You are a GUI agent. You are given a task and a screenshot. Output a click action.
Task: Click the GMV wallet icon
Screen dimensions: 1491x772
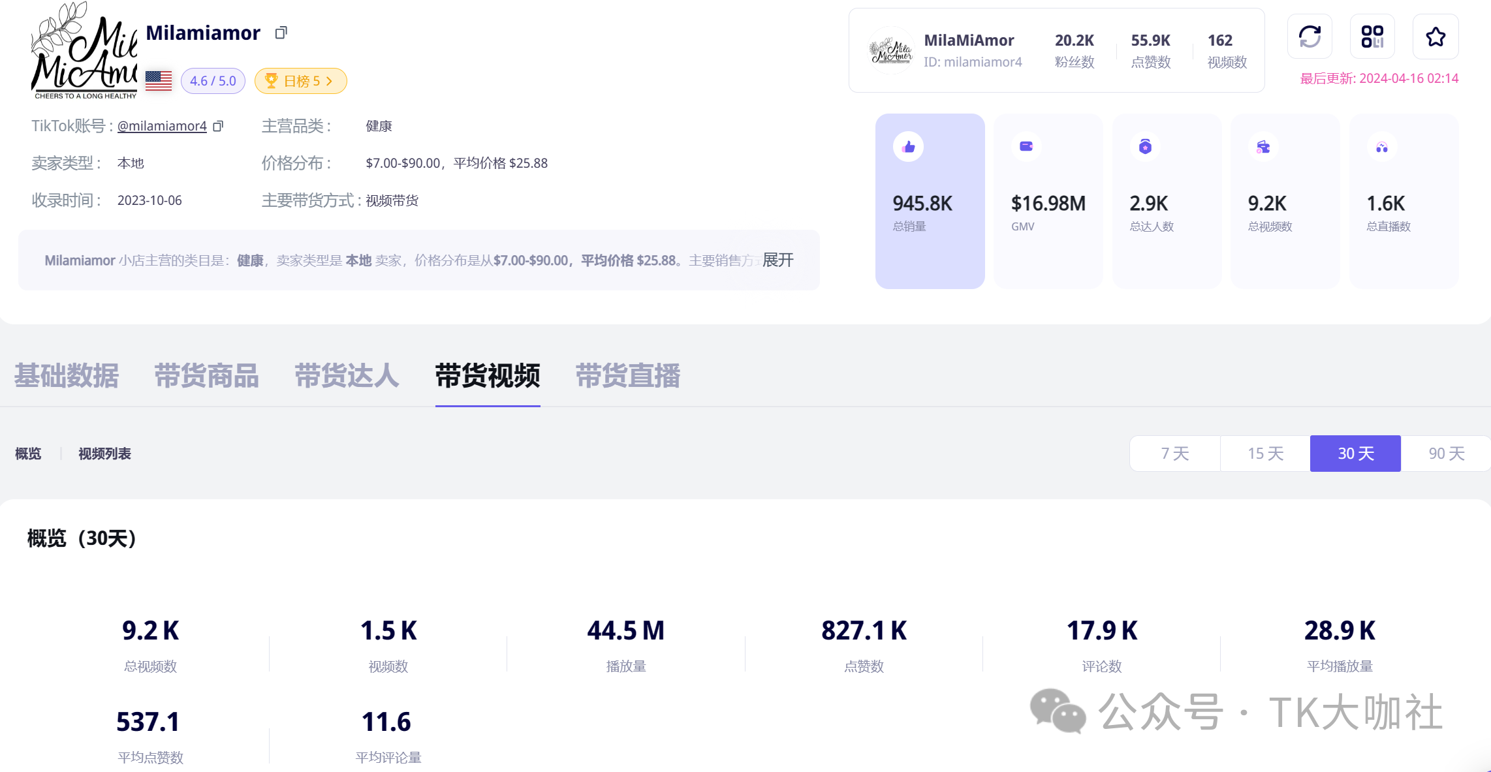[x=1026, y=147]
